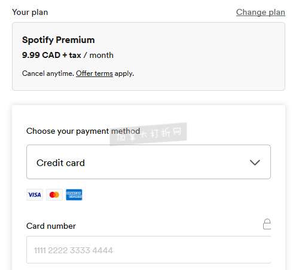This screenshot has width=296, height=270.
Task: Open the Offer terms link
Action: (x=94, y=73)
